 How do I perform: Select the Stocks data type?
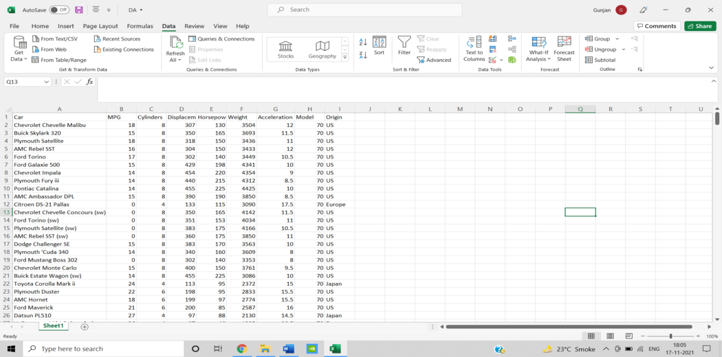click(285, 49)
